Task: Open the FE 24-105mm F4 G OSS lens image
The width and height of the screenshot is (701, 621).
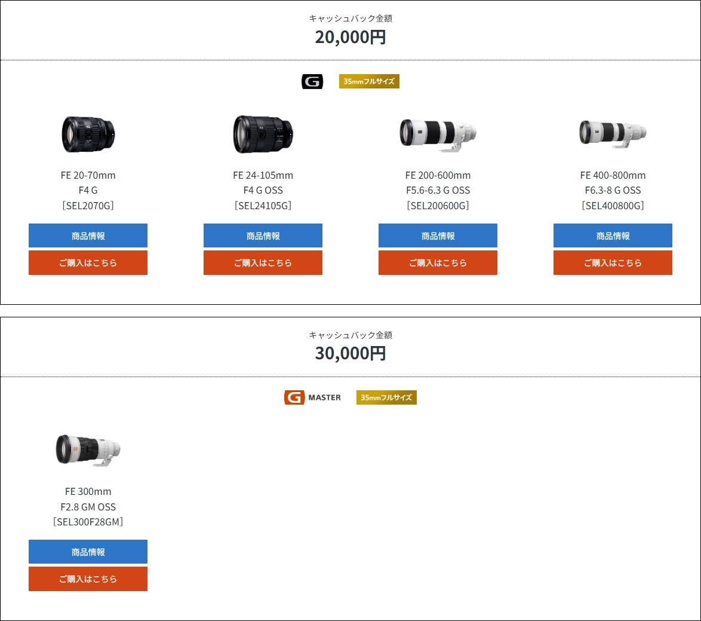Action: (263, 134)
